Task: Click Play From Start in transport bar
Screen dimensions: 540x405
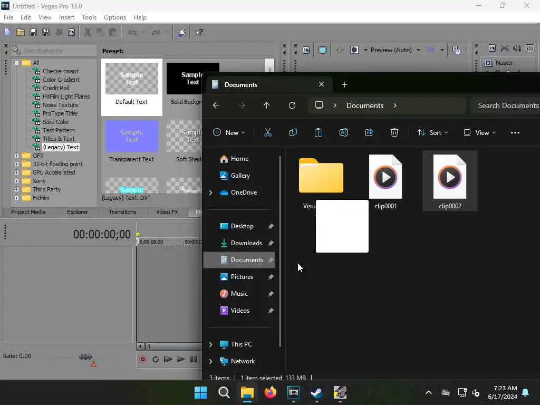Action: point(168,360)
